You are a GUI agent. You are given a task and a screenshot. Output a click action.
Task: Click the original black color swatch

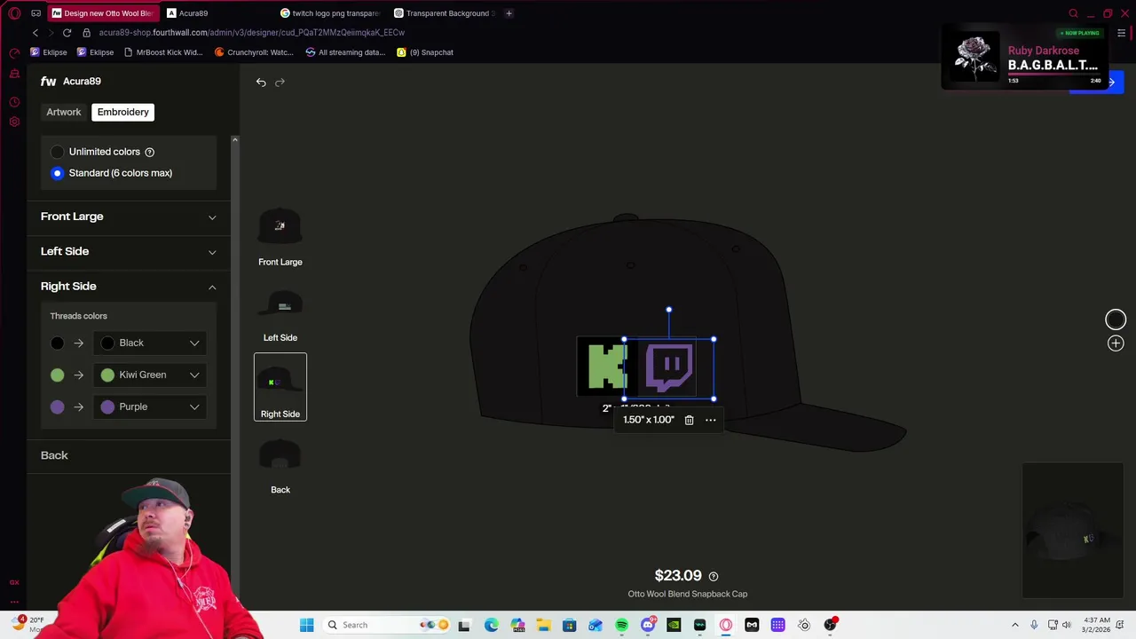[58, 343]
